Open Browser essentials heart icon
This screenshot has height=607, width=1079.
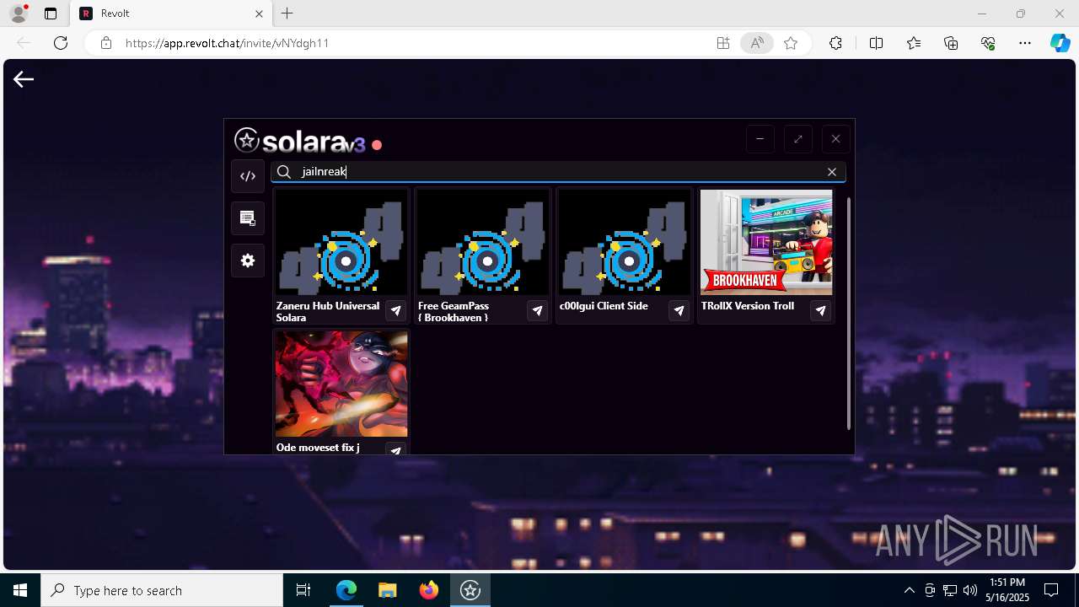click(x=988, y=43)
